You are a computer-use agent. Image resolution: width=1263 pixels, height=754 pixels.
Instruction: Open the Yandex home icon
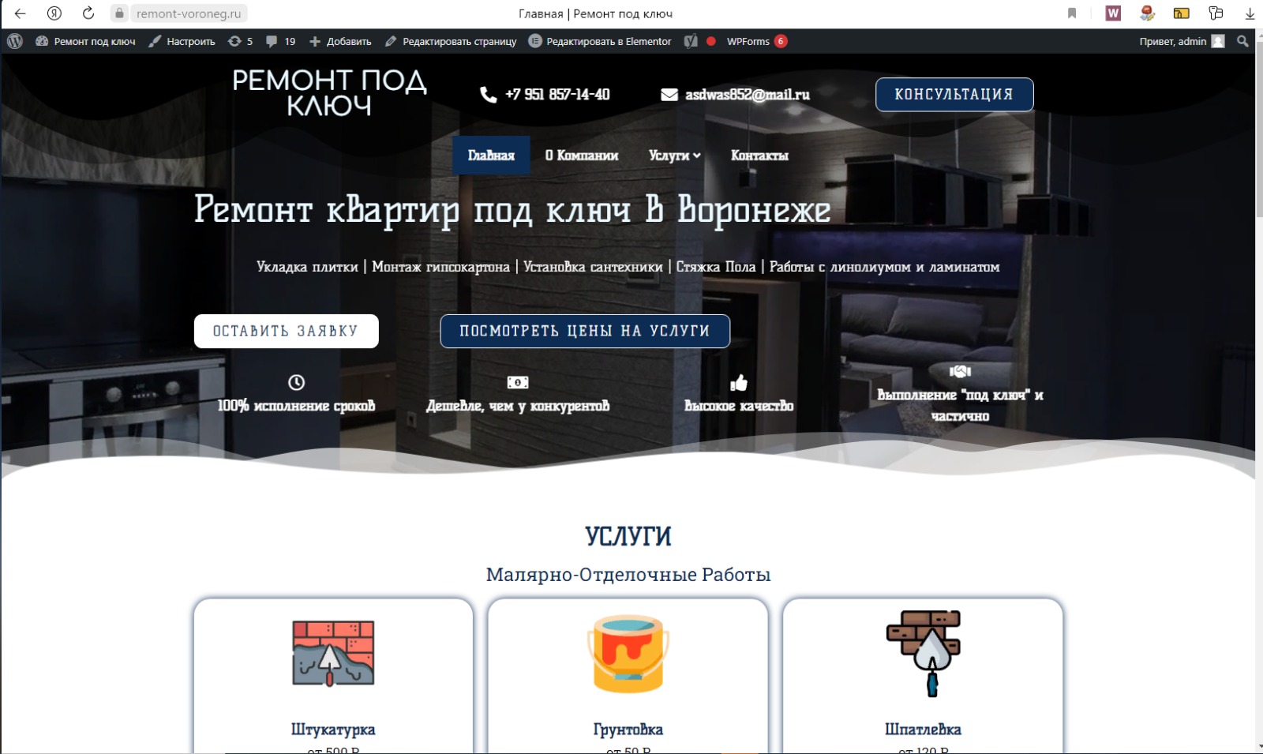coord(54,13)
